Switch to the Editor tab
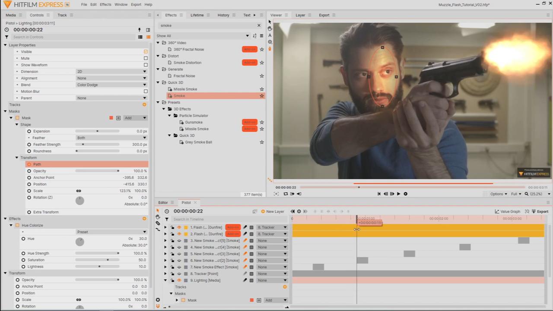This screenshot has width=553, height=311. pos(163,203)
